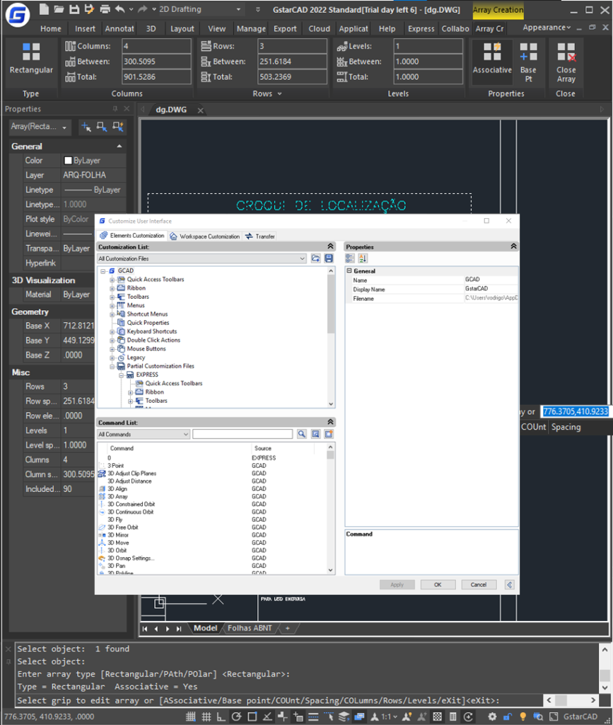Click the load partial customization file icon

click(x=316, y=258)
